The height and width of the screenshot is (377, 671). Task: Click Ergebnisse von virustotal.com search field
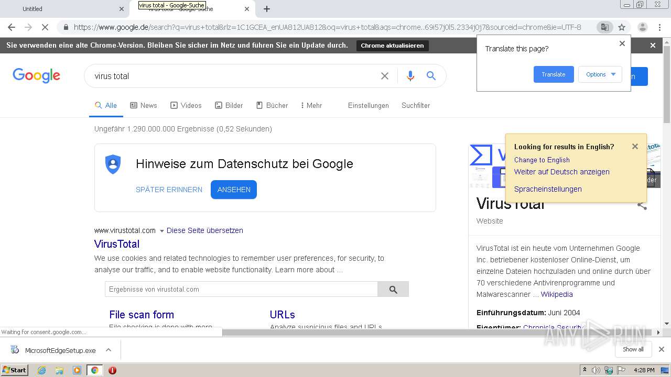coord(241,289)
